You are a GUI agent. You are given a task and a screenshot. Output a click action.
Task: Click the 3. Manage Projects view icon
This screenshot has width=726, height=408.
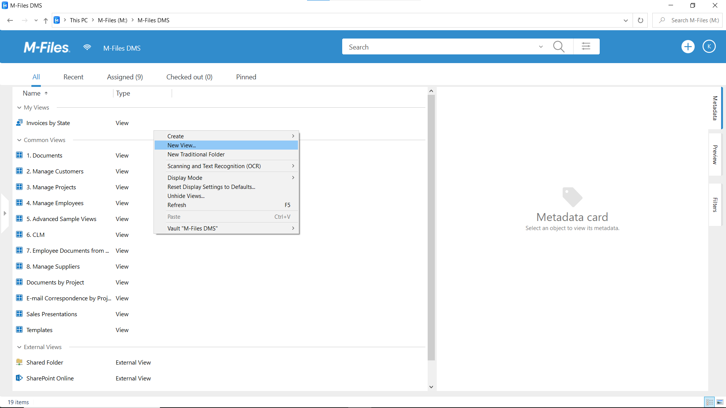tap(19, 187)
